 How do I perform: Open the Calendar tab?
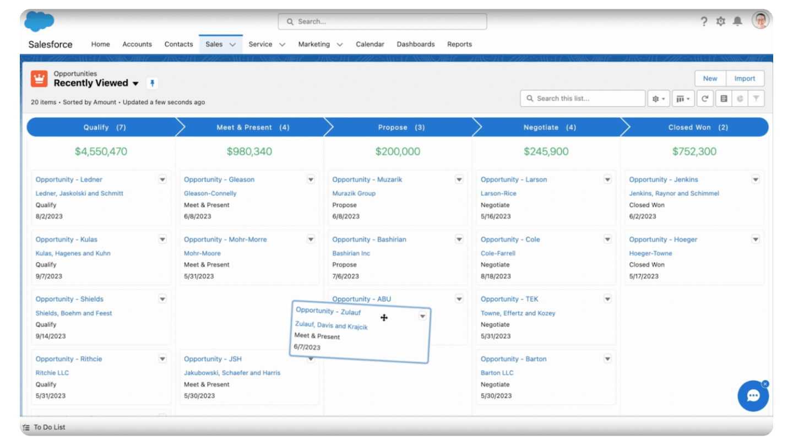tap(370, 44)
